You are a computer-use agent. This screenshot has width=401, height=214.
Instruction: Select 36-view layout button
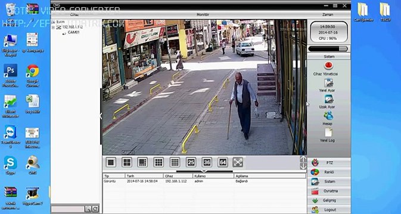pos(207,162)
